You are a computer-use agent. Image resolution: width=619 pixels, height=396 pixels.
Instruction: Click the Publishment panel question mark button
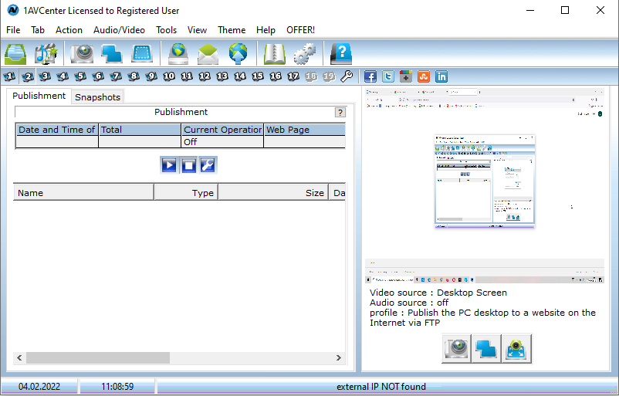(340, 112)
